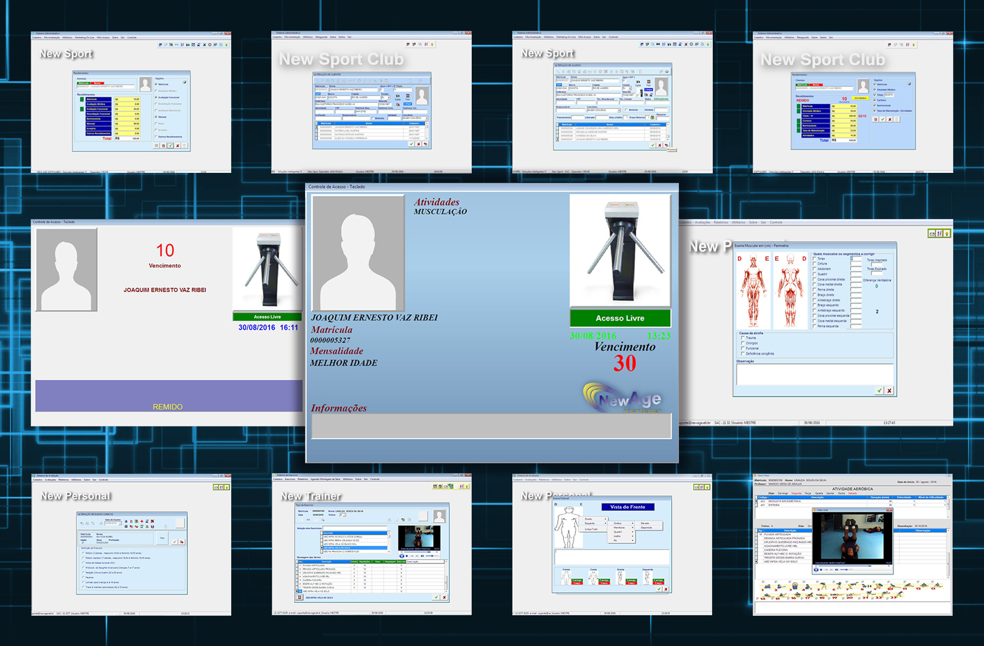Click the lightbulb icon in first New Sport Club toolbar
Viewport: 984px width, 646px height.
[x=432, y=44]
